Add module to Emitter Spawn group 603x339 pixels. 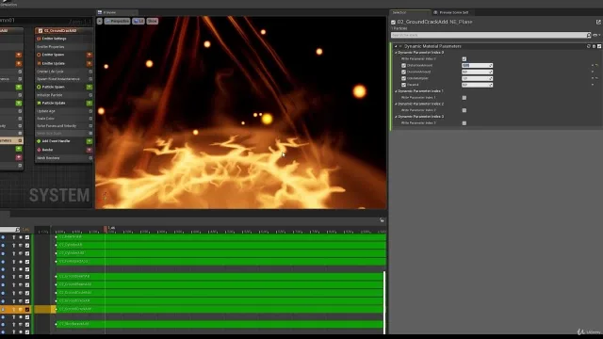tap(90, 55)
